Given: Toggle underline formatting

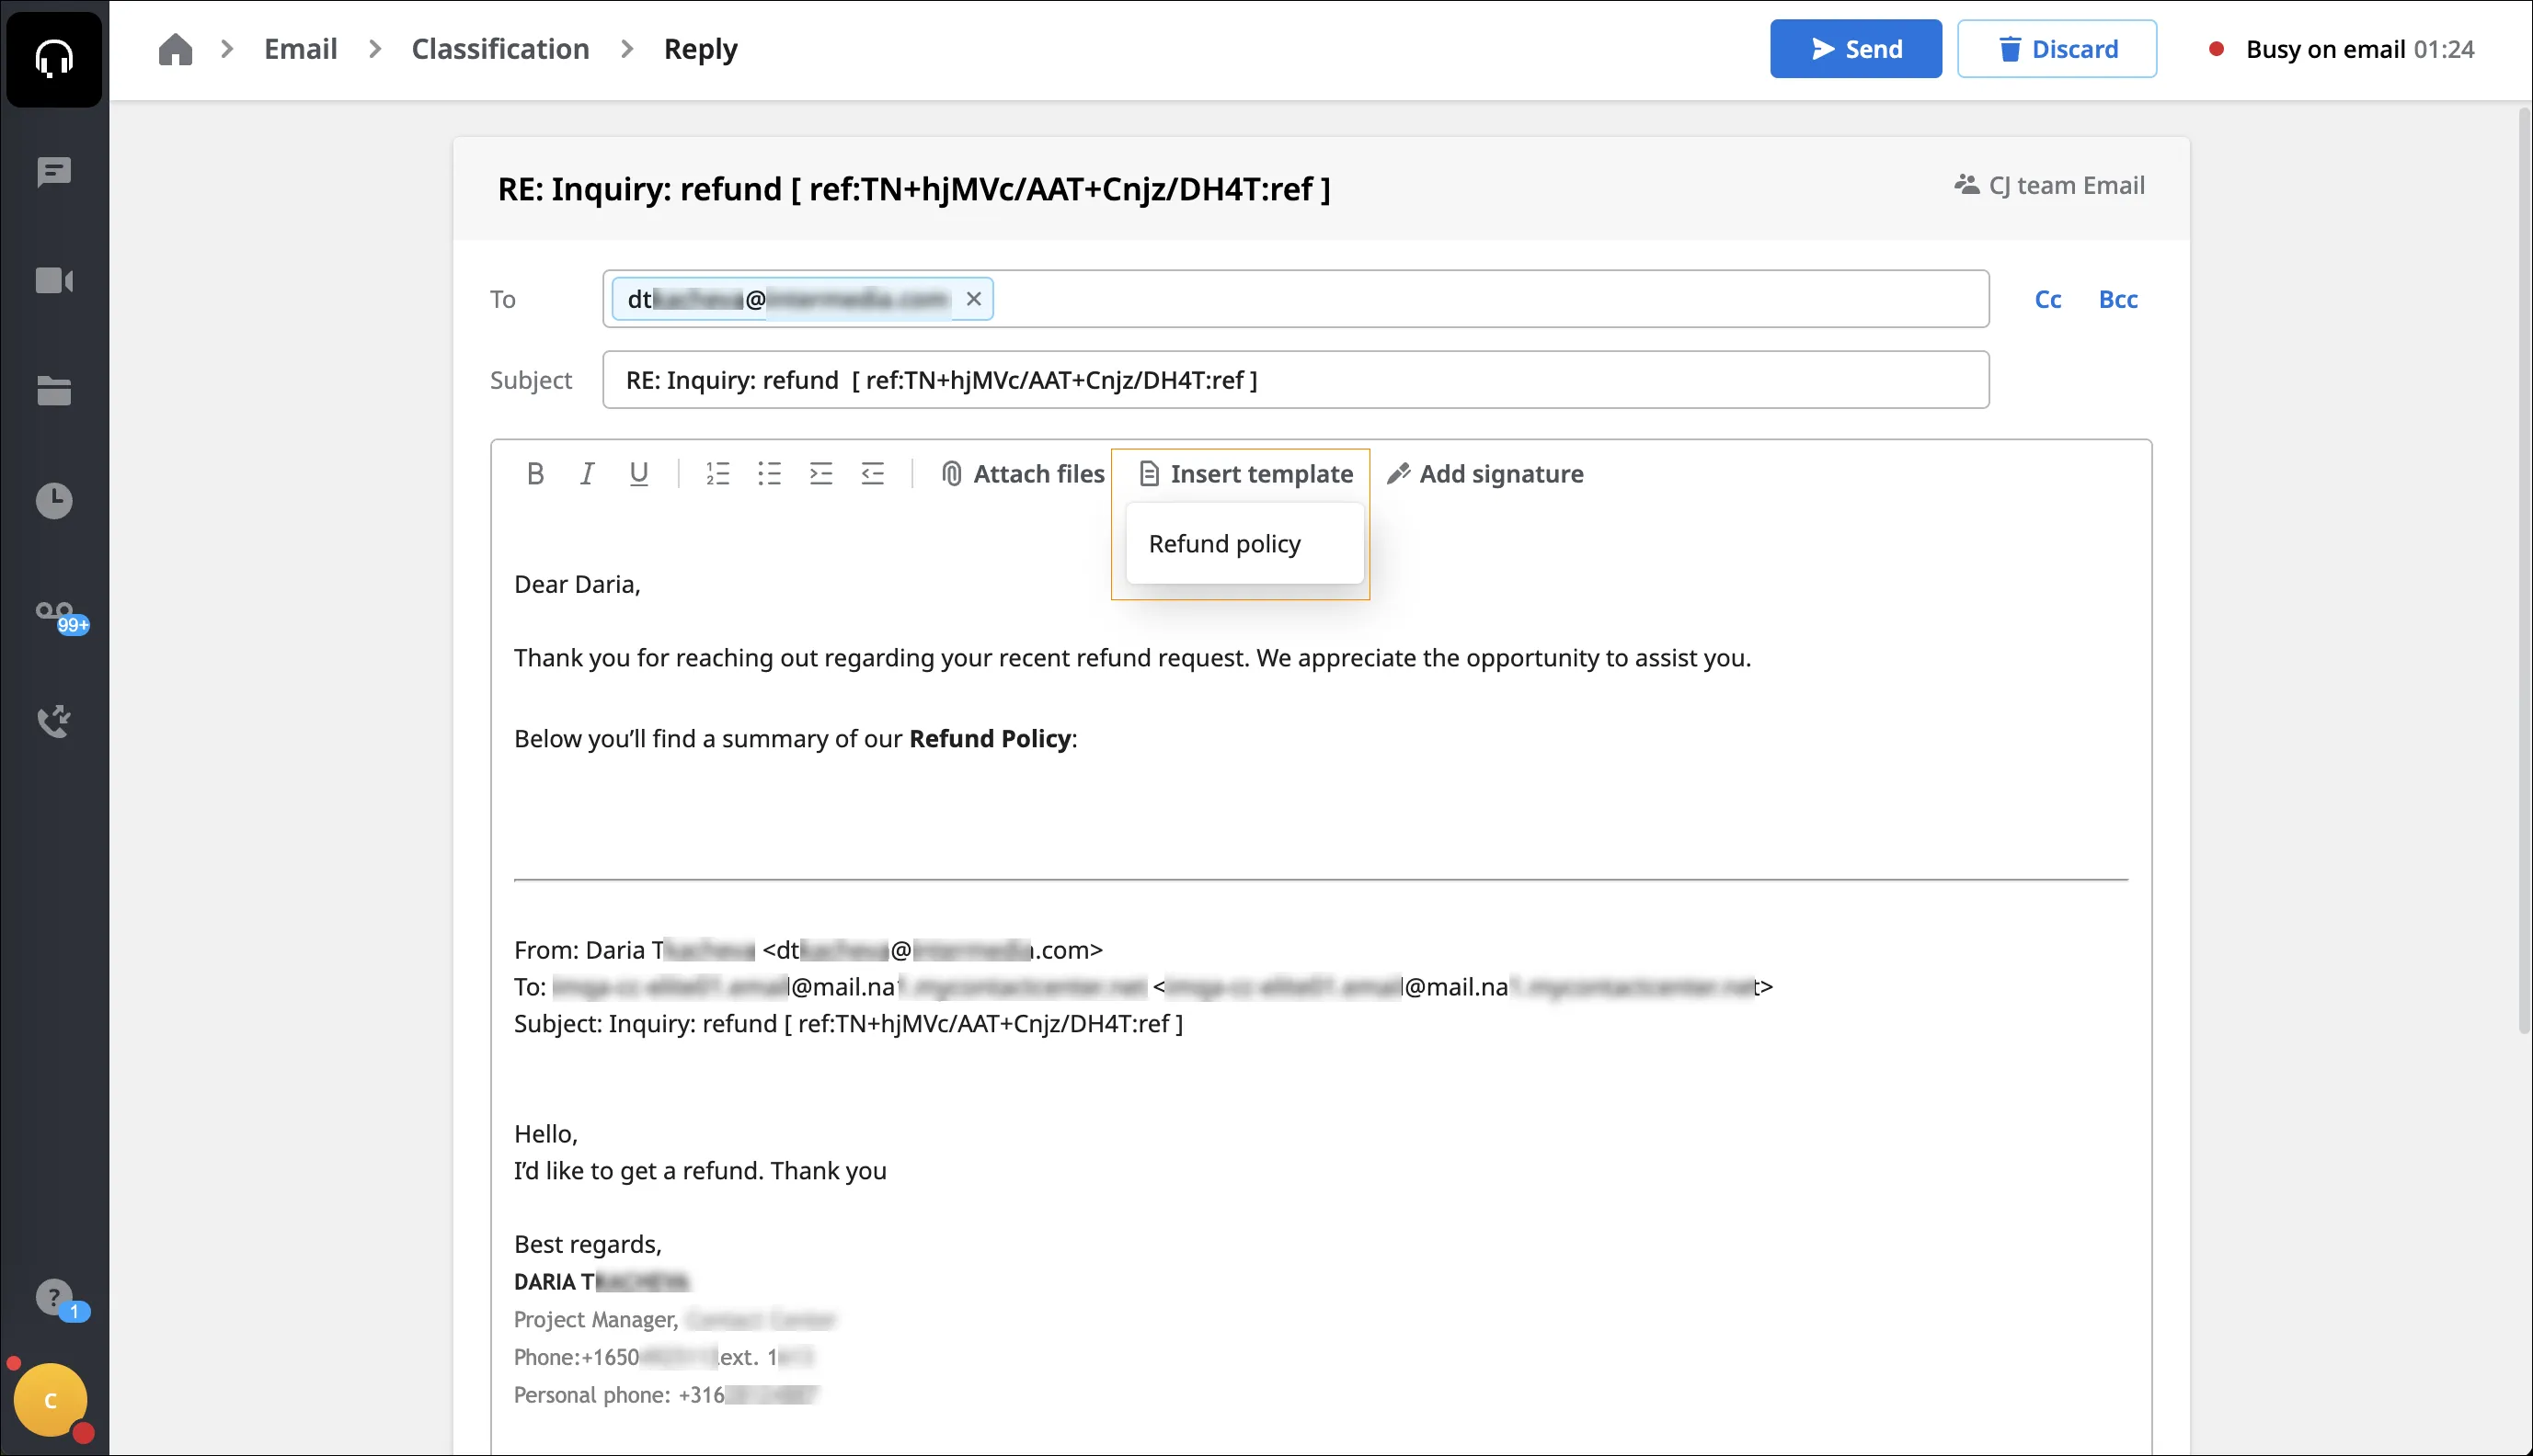Looking at the screenshot, I should coord(638,474).
